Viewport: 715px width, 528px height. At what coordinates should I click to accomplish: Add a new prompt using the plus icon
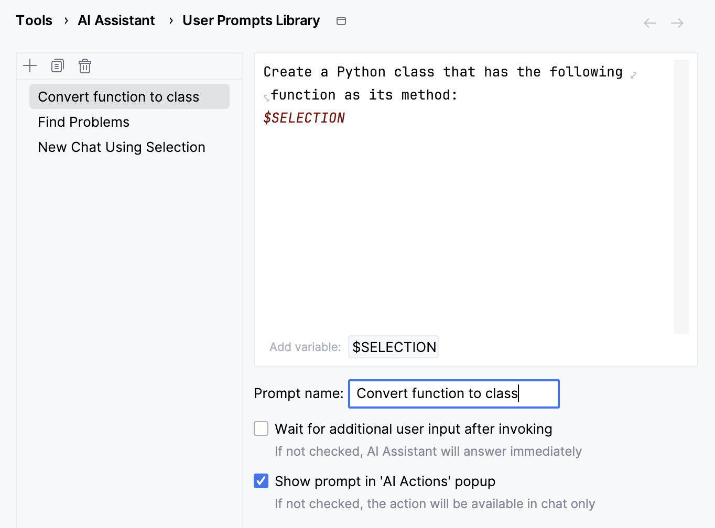30,65
